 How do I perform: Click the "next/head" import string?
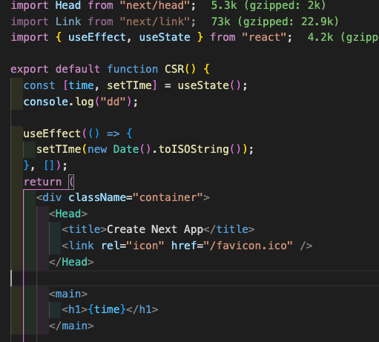[155, 5]
